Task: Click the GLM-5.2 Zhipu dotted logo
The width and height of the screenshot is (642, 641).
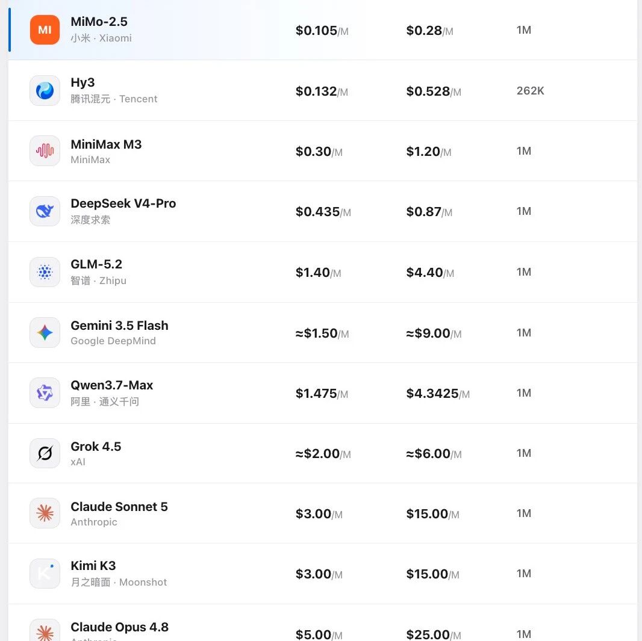Action: pyautogui.click(x=45, y=272)
